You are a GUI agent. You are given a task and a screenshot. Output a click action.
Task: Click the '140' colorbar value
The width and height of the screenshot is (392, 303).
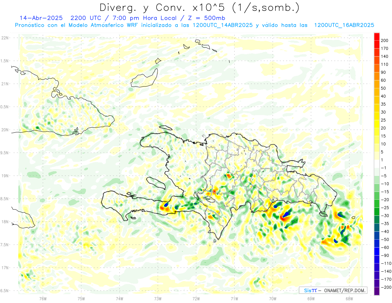(x=384, y=57)
